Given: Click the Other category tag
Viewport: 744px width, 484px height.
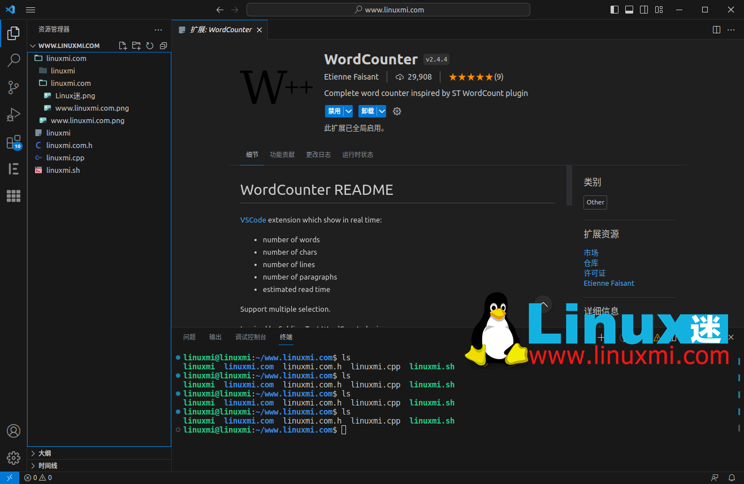Looking at the screenshot, I should pyautogui.click(x=595, y=202).
